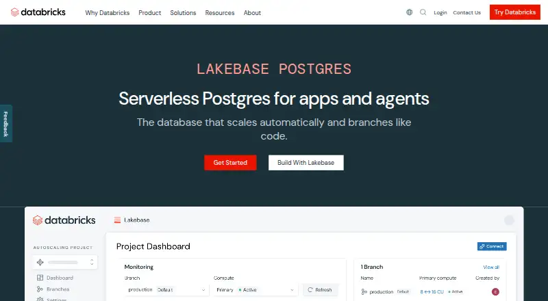548x301 pixels.
Task: Click the Lakebase label in preview header
Action: (x=136, y=220)
